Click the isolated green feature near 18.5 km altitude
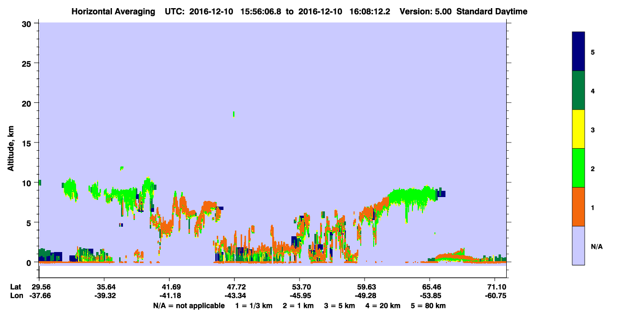622x319 pixels. 233,114
